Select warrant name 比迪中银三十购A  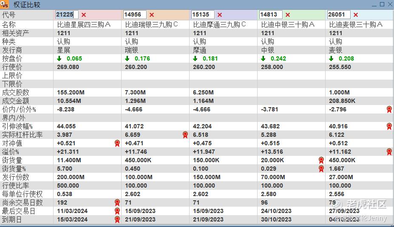pyautogui.click(x=288, y=25)
